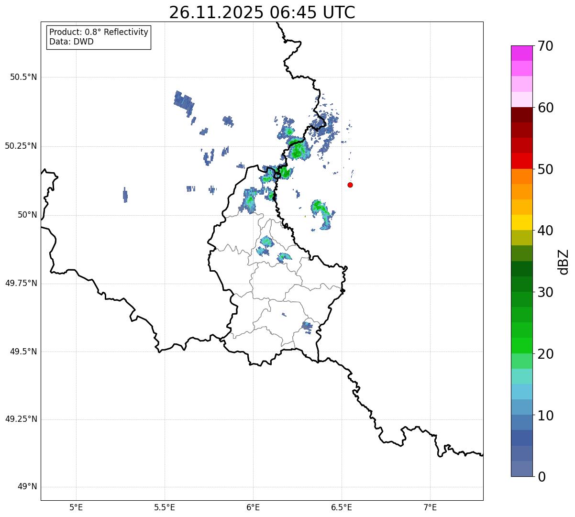
Task: Click the magenta top segment of colorbar
Action: pyautogui.click(x=522, y=53)
